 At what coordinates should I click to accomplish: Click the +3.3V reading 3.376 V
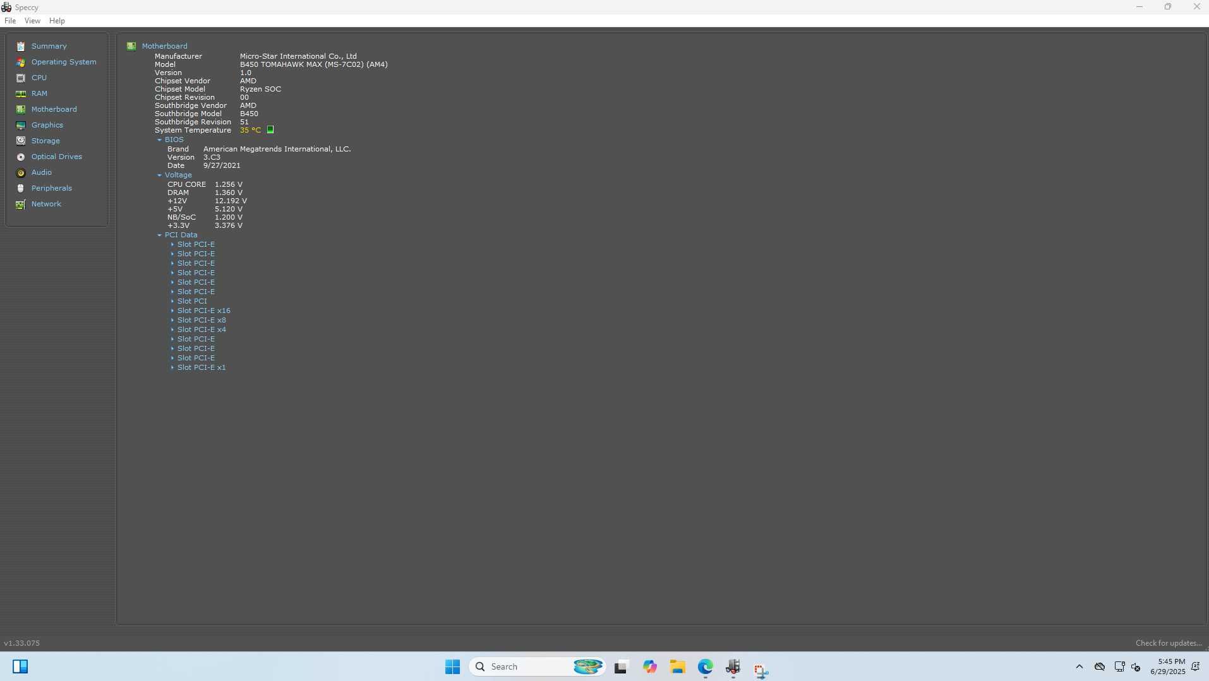(229, 225)
